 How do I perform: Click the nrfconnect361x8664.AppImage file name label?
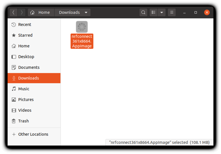pos(82,41)
